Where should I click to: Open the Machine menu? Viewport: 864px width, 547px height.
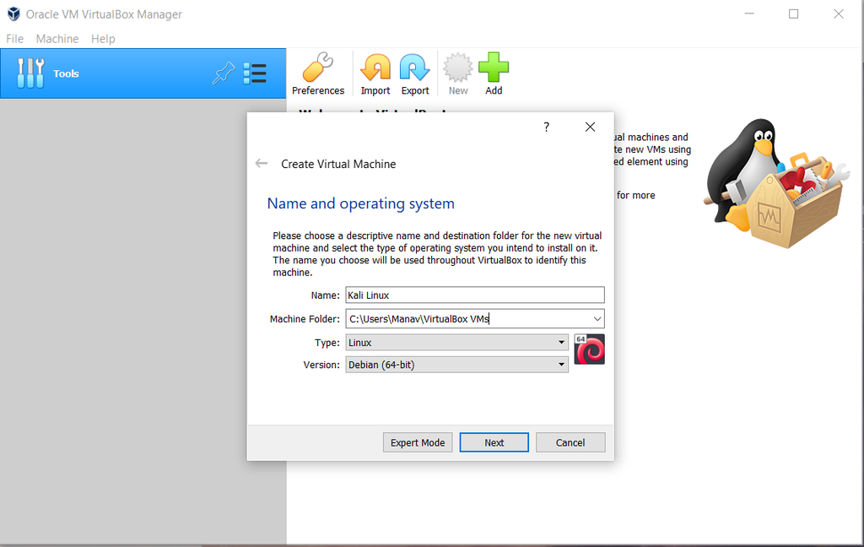pos(57,39)
